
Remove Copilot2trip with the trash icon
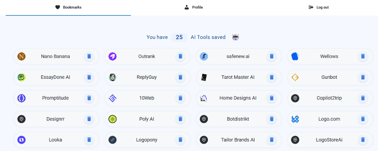click(363, 98)
